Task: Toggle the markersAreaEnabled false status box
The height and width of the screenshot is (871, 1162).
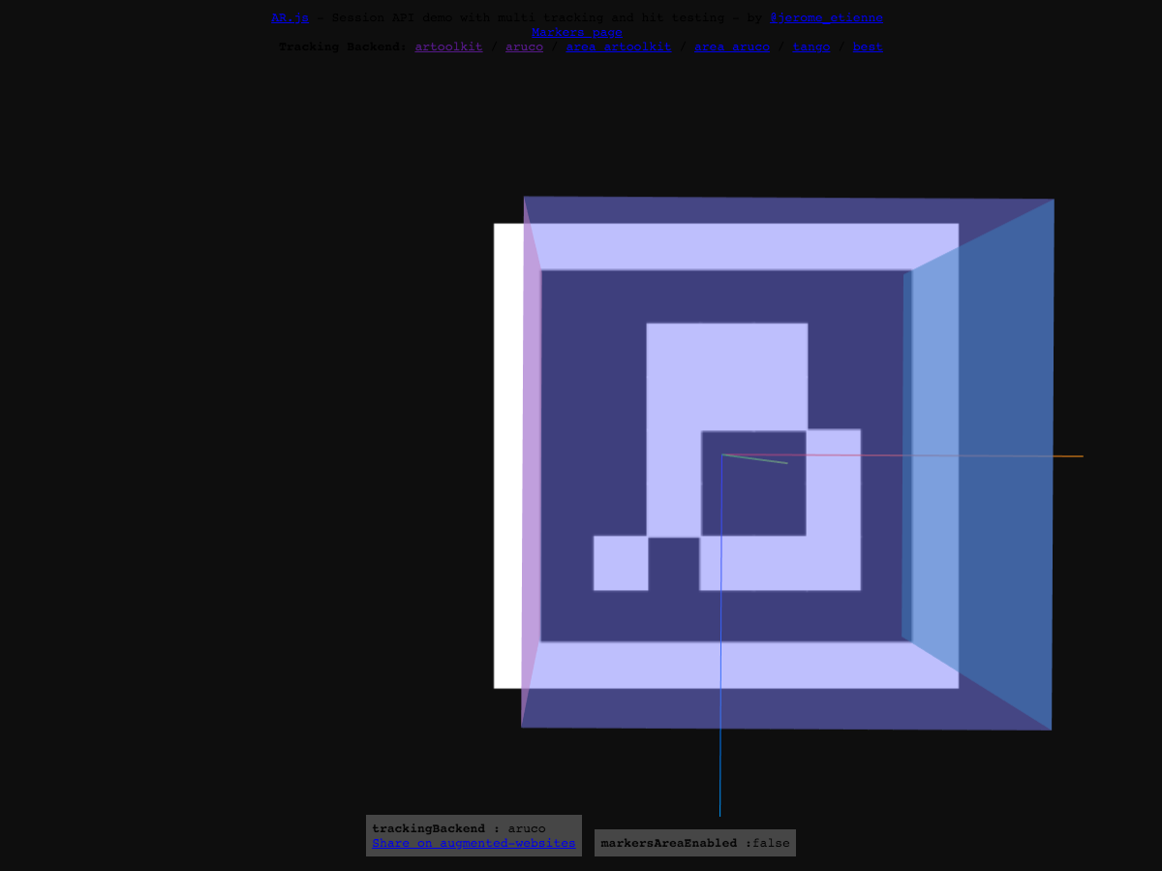Action: tap(694, 843)
